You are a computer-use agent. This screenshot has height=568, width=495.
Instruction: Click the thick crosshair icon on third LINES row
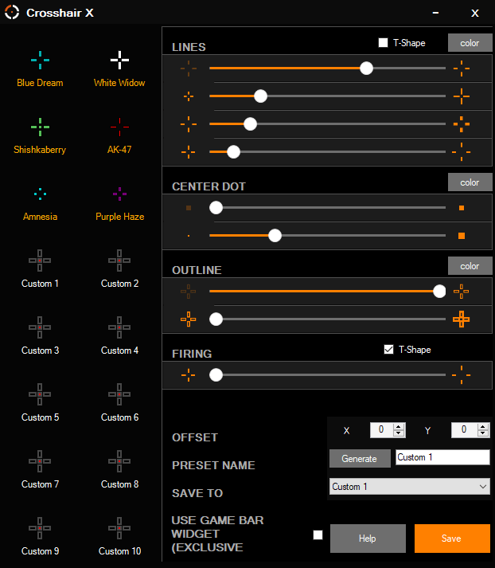[x=462, y=124]
